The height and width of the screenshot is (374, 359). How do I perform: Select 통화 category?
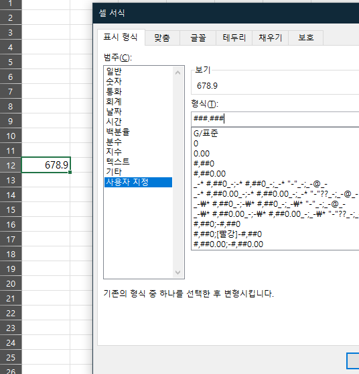138,91
